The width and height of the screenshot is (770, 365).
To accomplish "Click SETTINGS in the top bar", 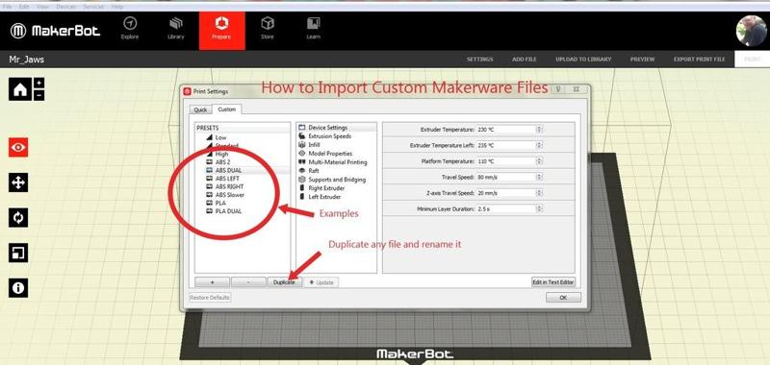I will pyautogui.click(x=479, y=60).
